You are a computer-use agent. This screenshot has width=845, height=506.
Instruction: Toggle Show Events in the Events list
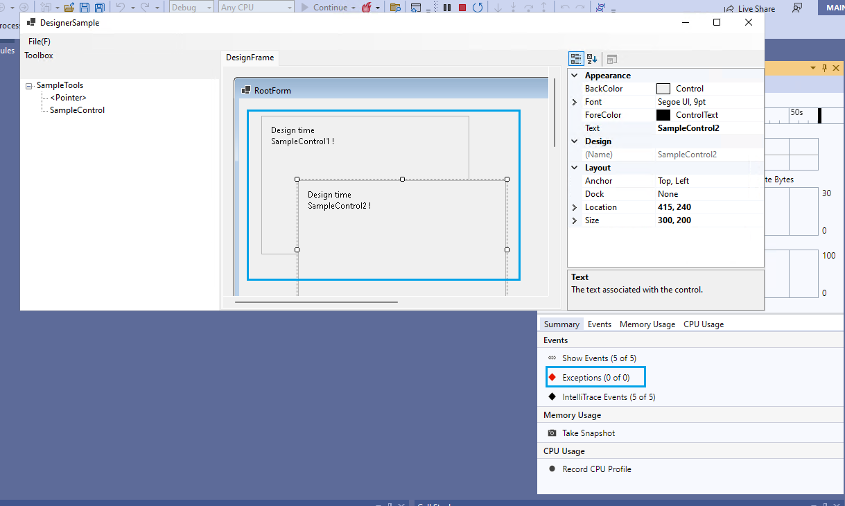coord(599,358)
